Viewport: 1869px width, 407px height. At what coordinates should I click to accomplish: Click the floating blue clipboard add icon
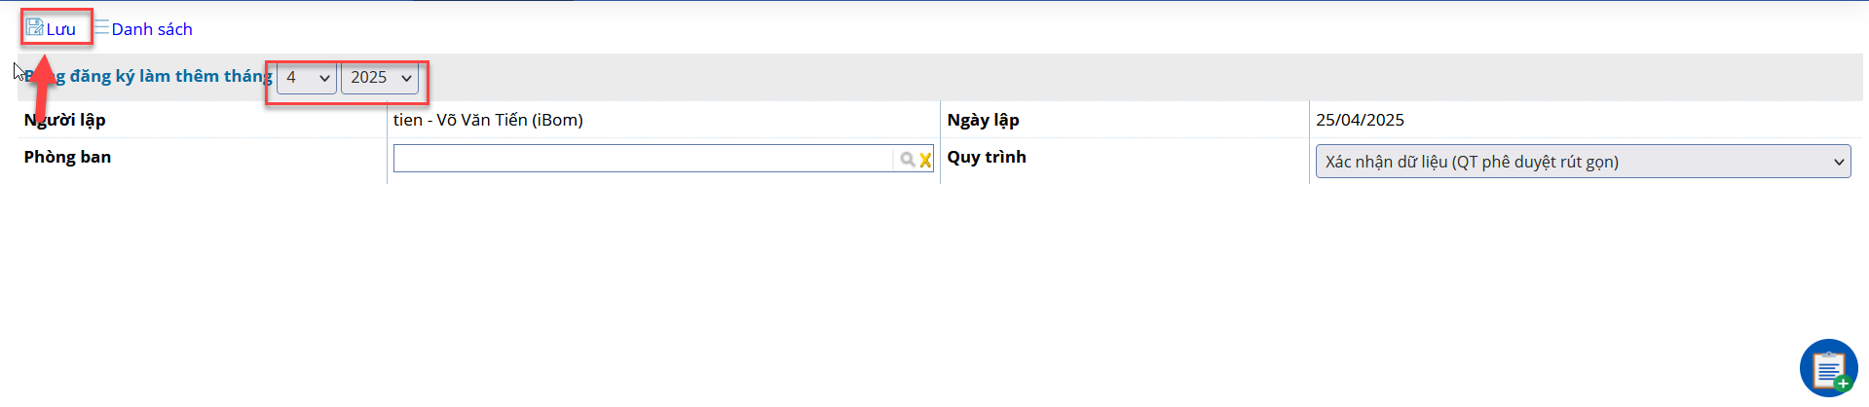click(1828, 368)
